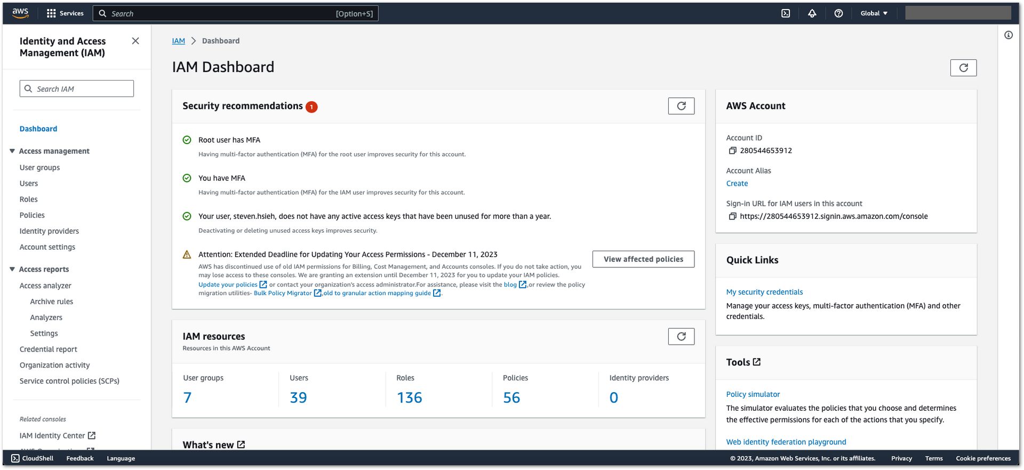Click the Roles count 136
The width and height of the screenshot is (1024, 470).
tap(410, 397)
